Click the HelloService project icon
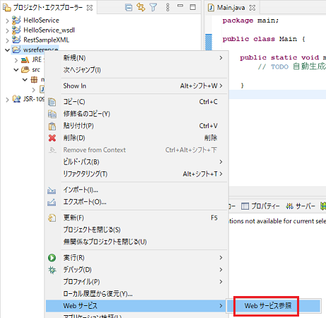The height and width of the screenshot is (318, 326). (16, 20)
